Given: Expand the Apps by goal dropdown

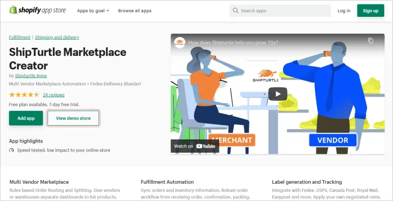Looking at the screenshot, I should point(93,11).
